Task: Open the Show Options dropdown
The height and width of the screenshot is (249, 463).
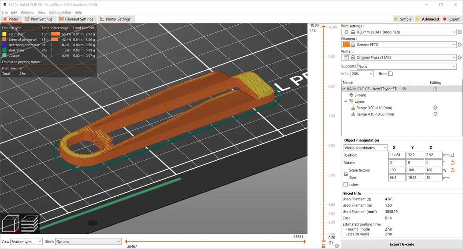Action: pos(88,242)
